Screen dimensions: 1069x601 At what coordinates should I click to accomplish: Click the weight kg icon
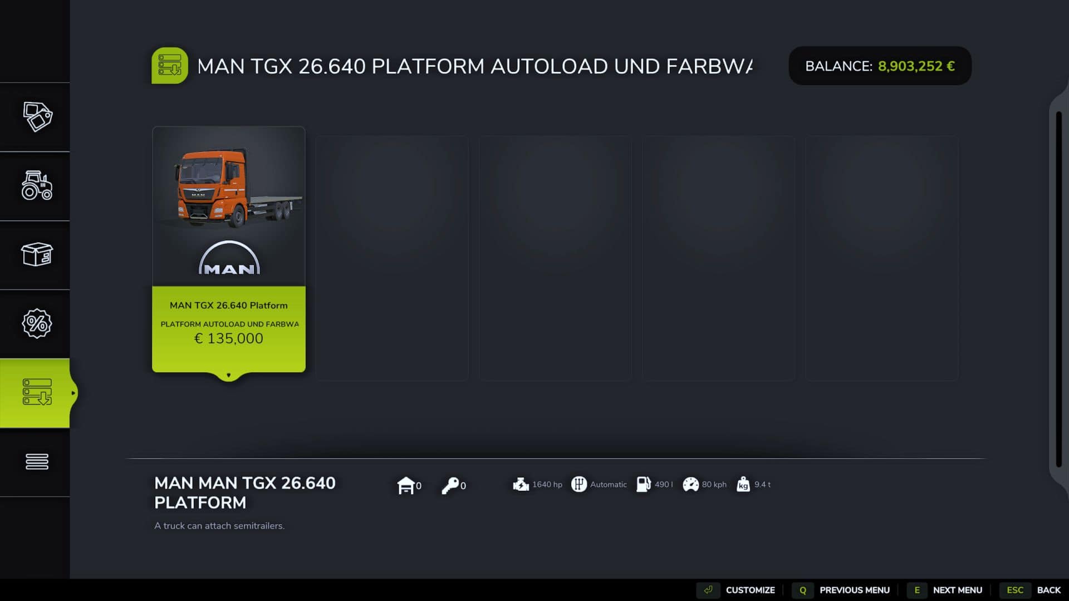[x=743, y=484]
